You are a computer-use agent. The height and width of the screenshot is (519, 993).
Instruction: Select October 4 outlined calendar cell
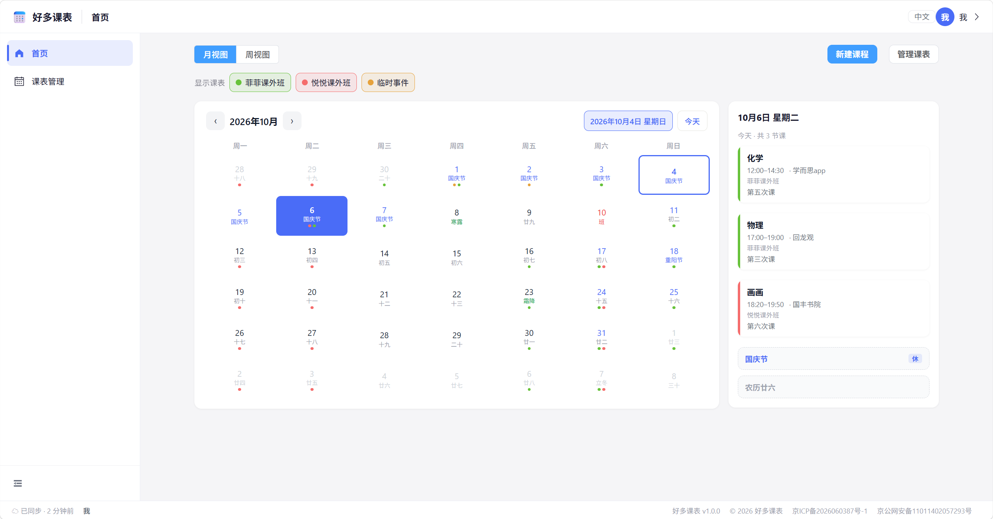tap(674, 175)
